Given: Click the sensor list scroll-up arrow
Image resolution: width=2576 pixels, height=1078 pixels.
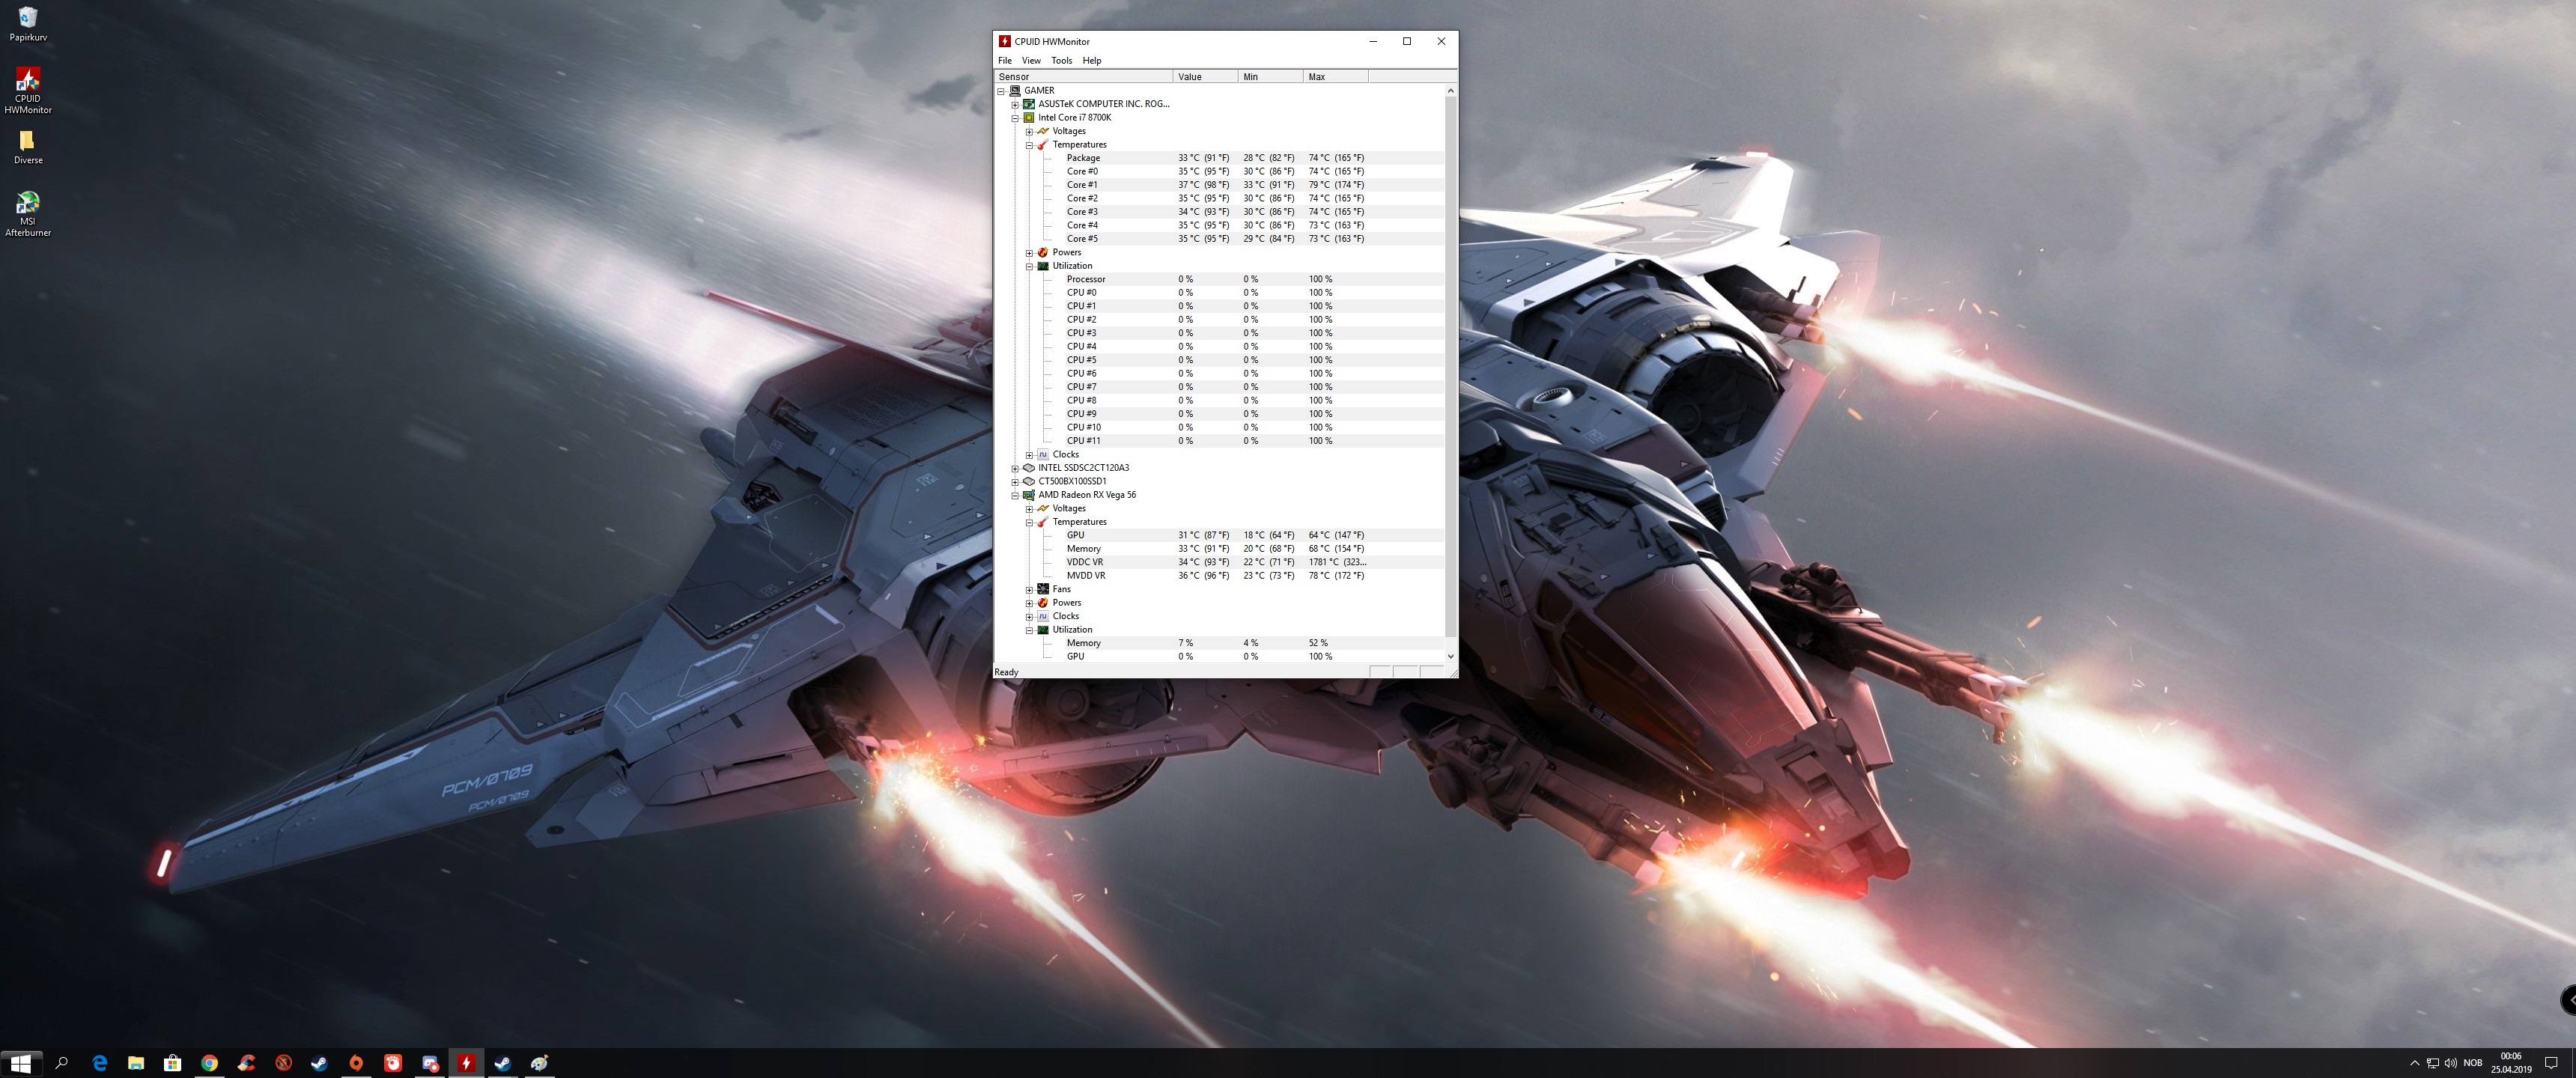Looking at the screenshot, I should pyautogui.click(x=1450, y=91).
